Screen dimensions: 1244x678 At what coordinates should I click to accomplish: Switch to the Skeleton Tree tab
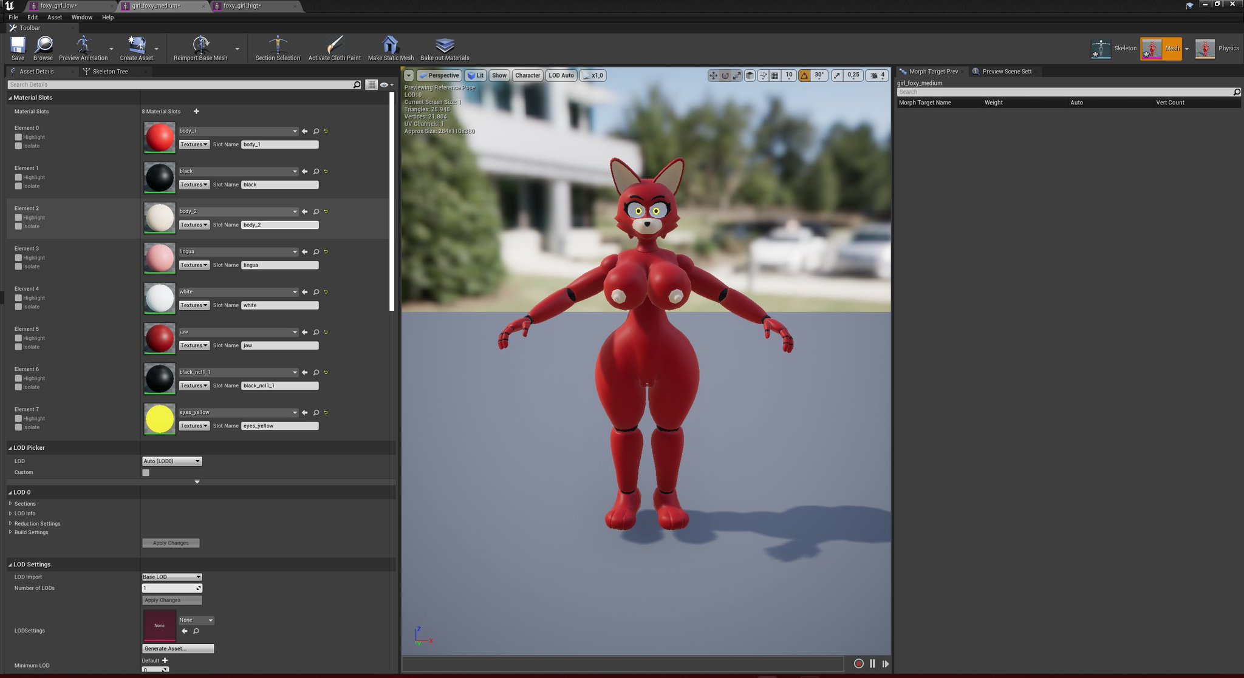coord(110,72)
